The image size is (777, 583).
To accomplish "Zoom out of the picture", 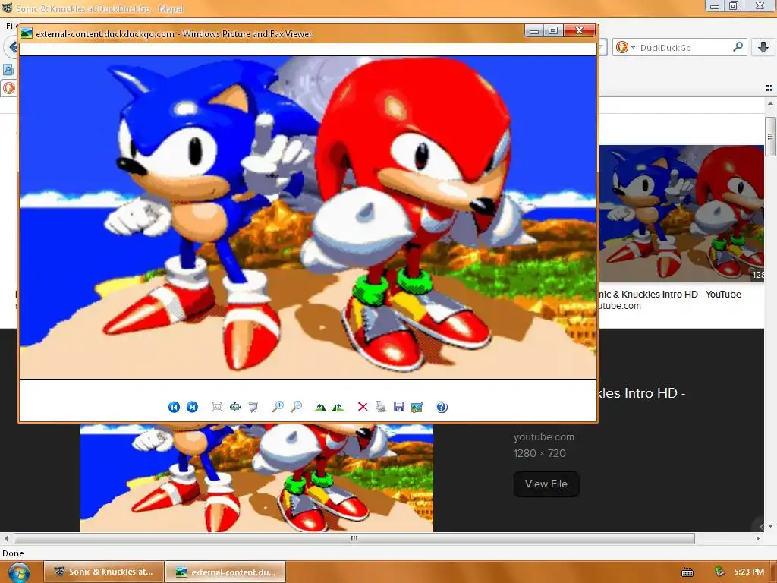I will [x=297, y=407].
